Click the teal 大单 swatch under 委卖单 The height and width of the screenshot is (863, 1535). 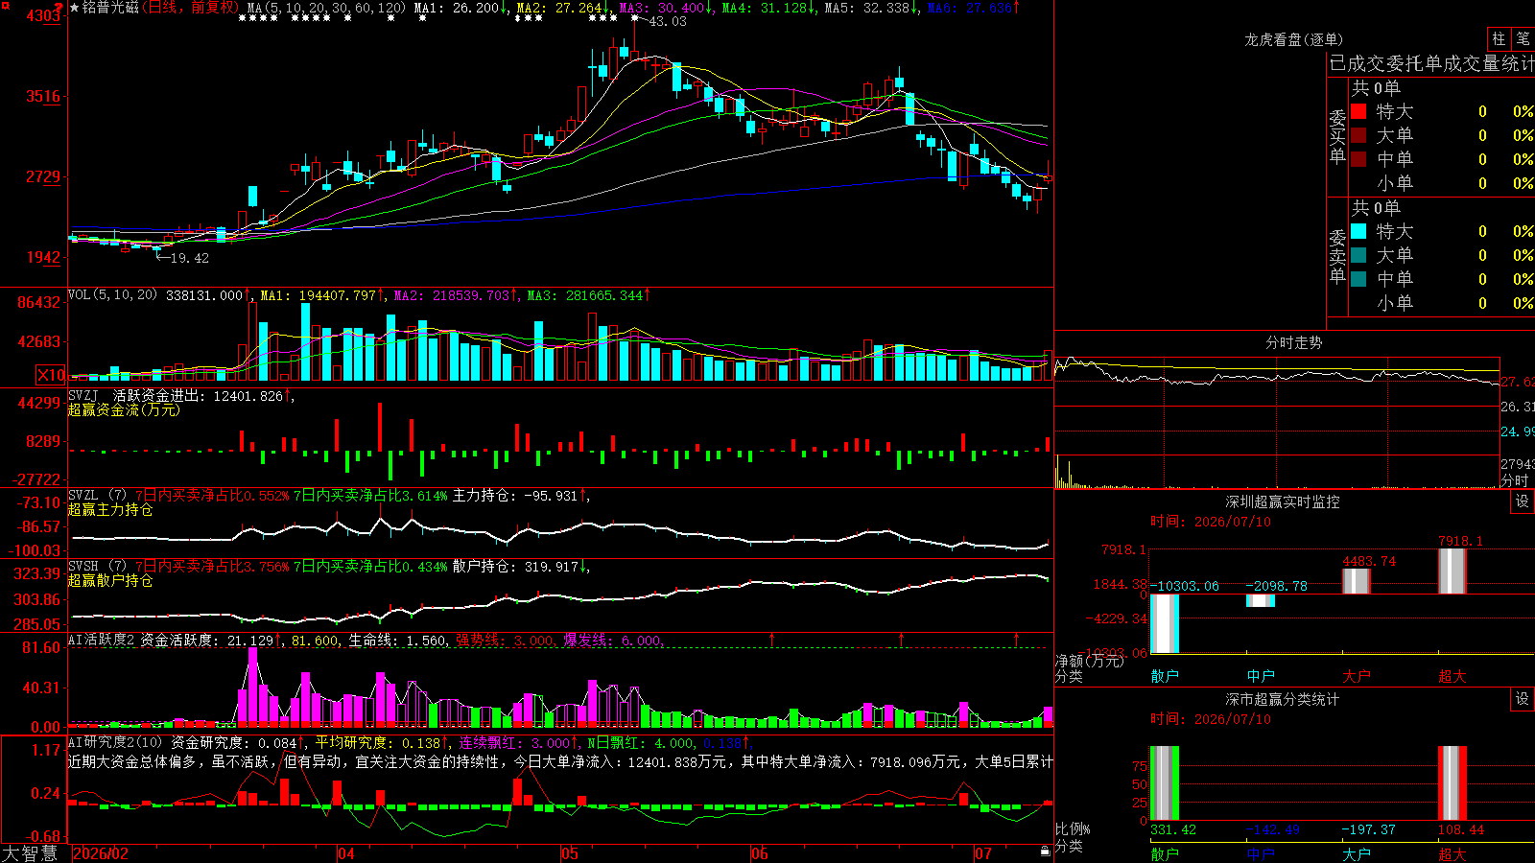tap(1358, 255)
